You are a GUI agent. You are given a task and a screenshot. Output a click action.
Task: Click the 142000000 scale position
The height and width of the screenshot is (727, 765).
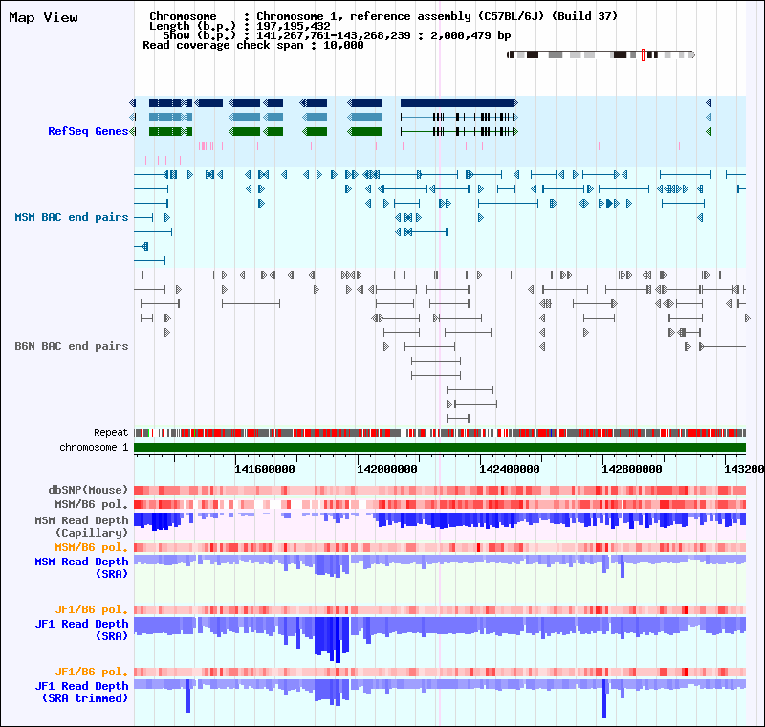pos(387,469)
